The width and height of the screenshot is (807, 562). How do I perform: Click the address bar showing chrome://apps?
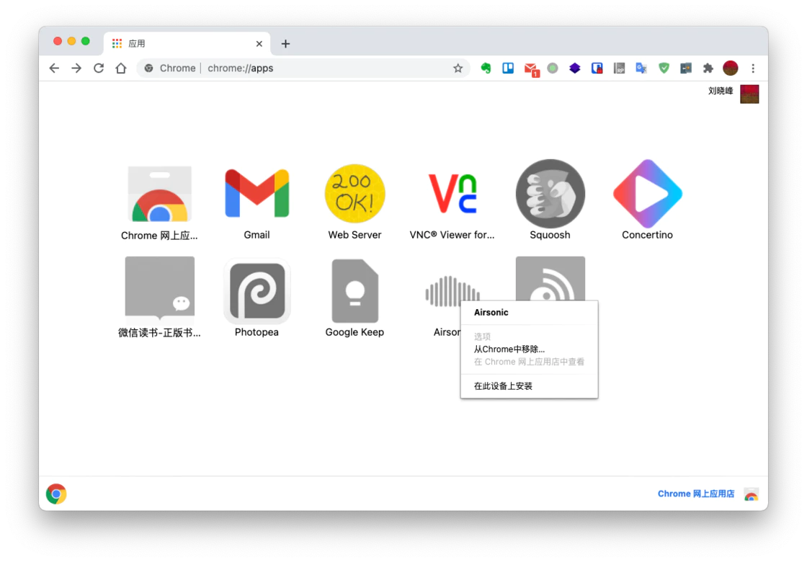(x=324, y=68)
